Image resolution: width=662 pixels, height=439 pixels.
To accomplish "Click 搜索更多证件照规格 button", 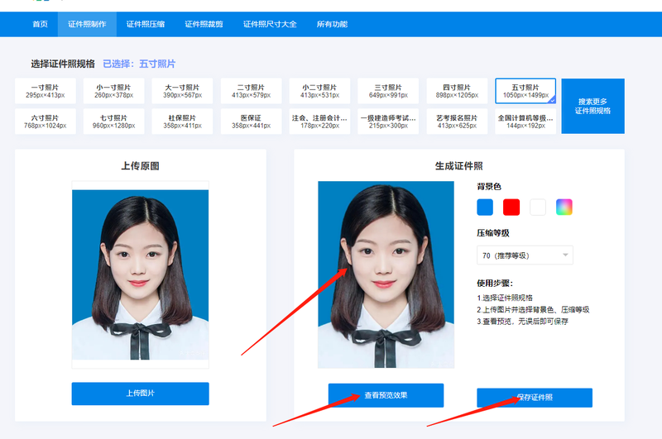I will [x=592, y=106].
